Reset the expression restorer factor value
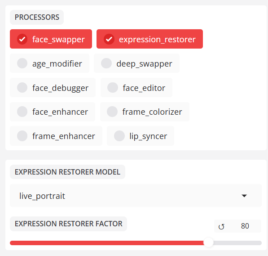268x256 pixels. click(x=221, y=226)
